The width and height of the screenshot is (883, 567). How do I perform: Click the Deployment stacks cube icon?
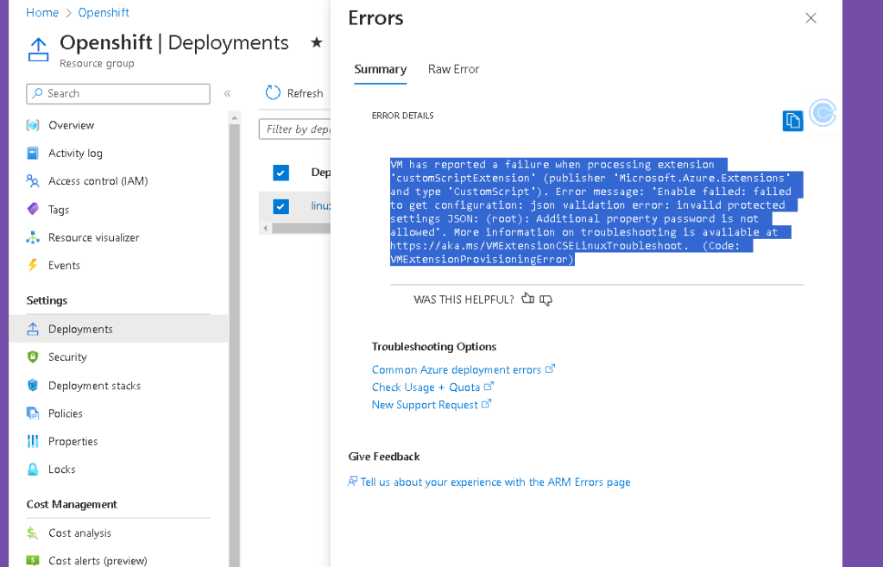click(x=33, y=385)
